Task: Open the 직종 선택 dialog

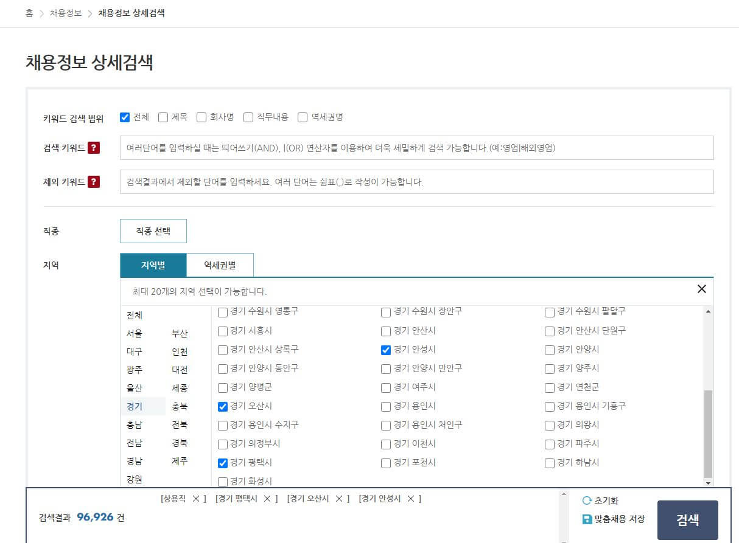Action: coord(153,230)
